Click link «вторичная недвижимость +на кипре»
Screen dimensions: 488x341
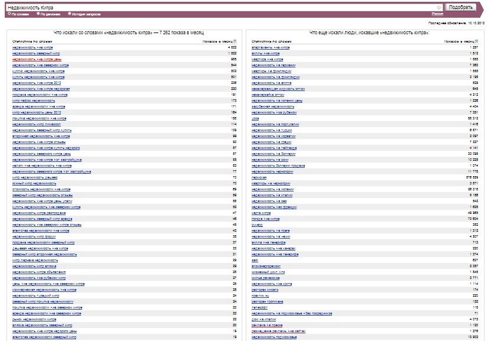click(41, 137)
